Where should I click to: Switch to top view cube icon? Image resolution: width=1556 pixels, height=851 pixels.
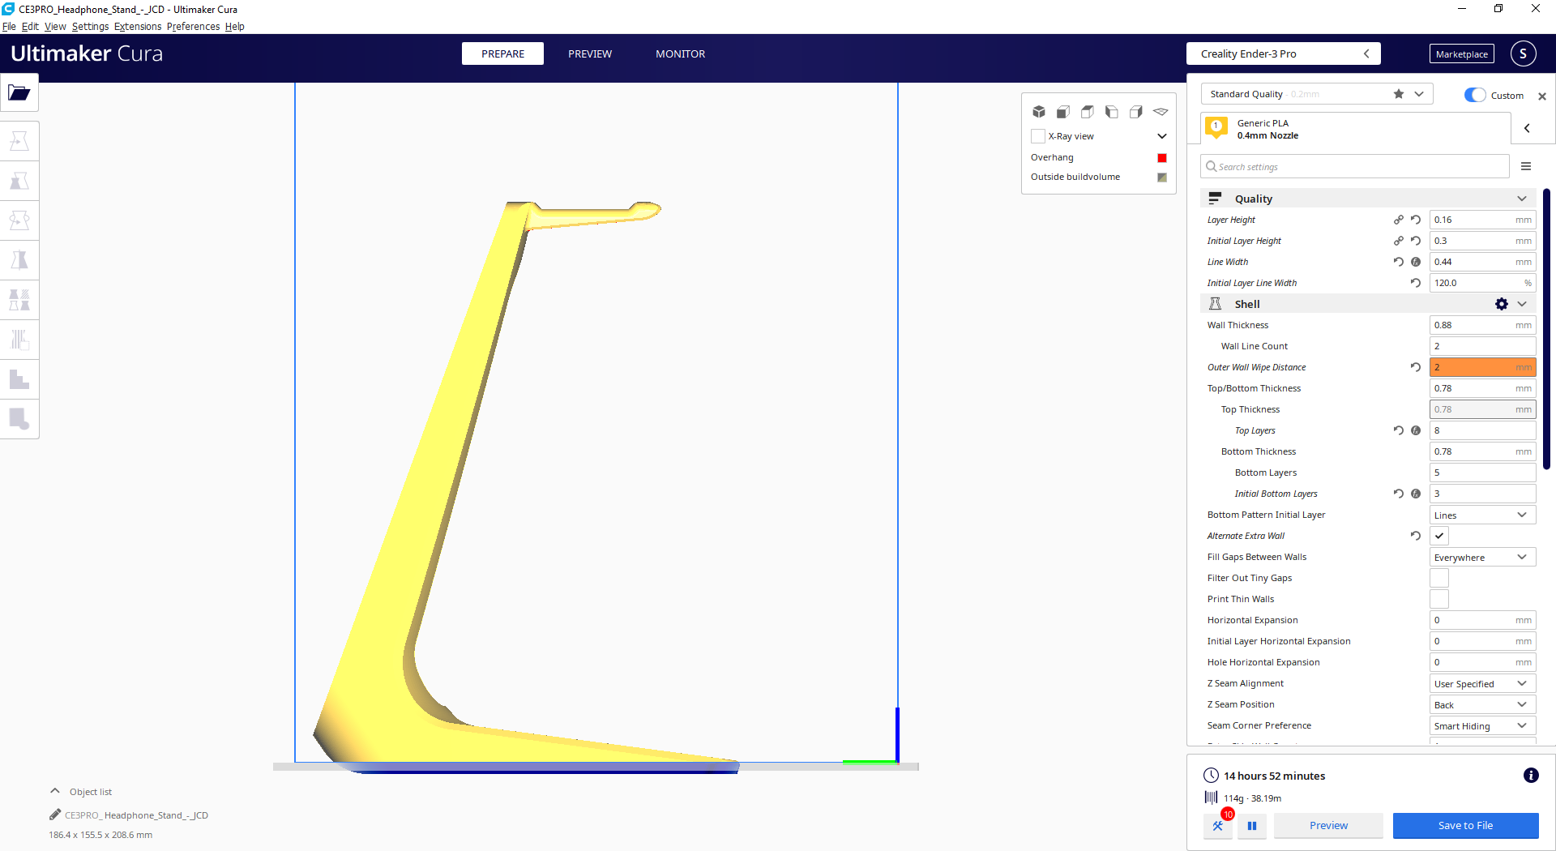[1088, 112]
